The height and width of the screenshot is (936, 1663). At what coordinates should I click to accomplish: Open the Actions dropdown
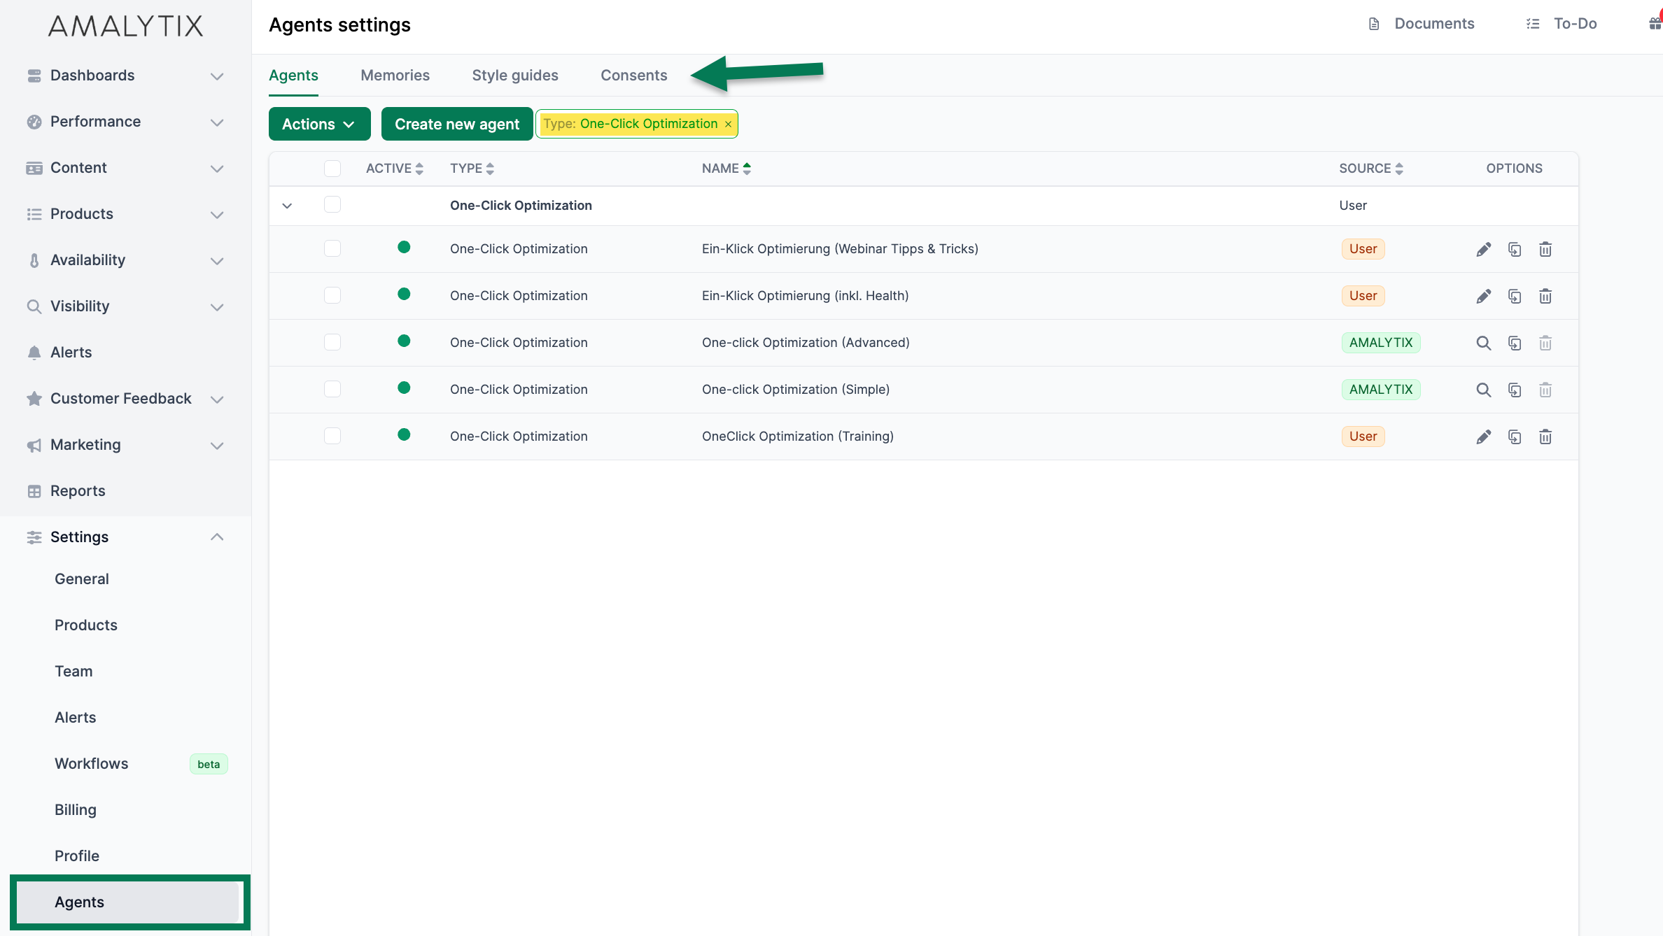pyautogui.click(x=319, y=124)
